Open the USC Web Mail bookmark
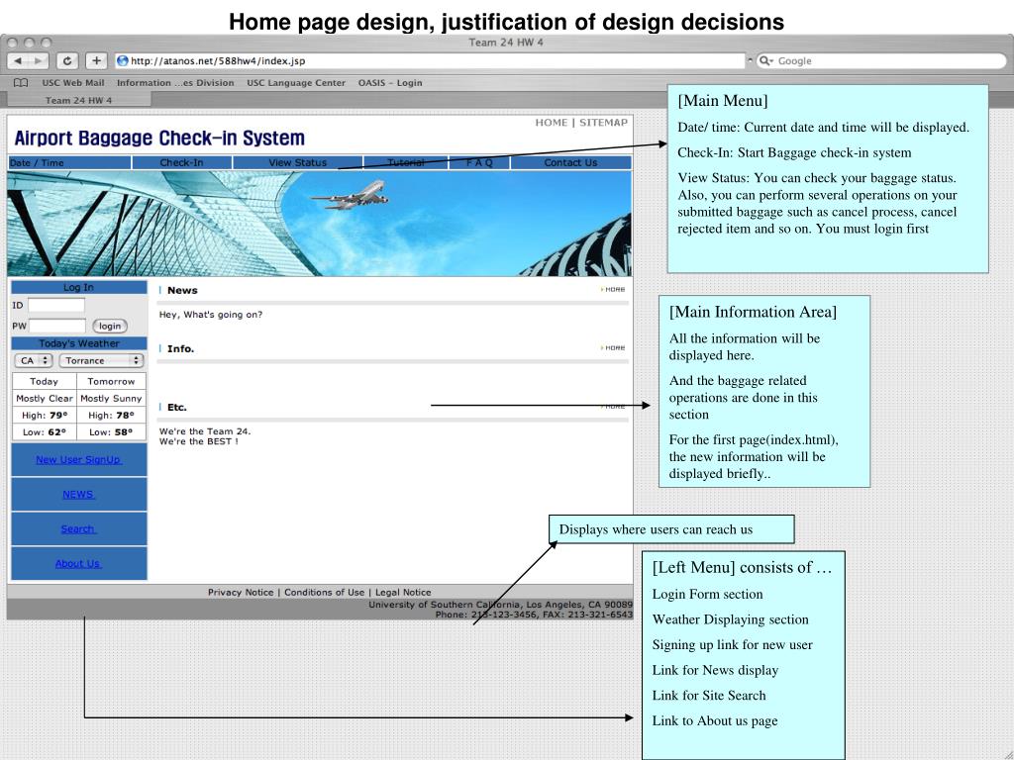Viewport: 1014px width, 760px height. coord(73,83)
